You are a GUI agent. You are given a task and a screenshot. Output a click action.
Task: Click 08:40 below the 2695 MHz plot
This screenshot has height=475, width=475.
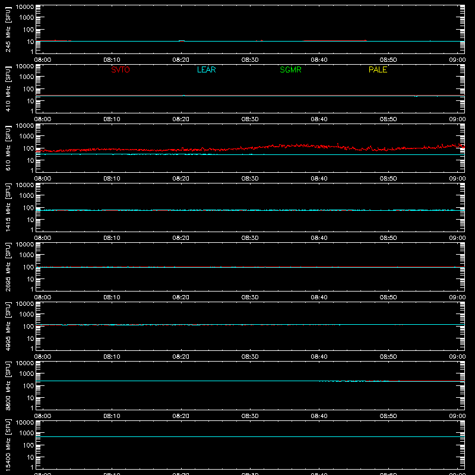click(319, 297)
